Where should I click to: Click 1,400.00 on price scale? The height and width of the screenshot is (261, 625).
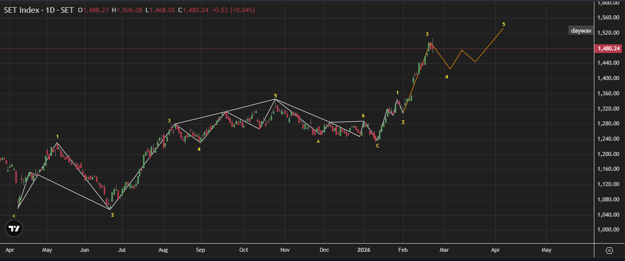pyautogui.click(x=608, y=79)
